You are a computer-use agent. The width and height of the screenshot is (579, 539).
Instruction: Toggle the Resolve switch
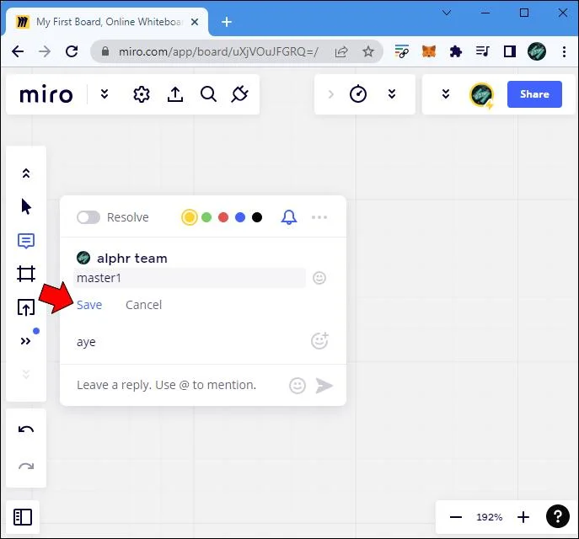point(88,217)
